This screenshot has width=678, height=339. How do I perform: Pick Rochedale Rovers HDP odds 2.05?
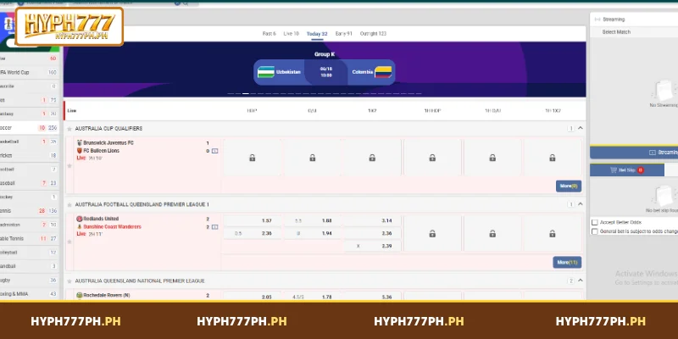pos(252,297)
